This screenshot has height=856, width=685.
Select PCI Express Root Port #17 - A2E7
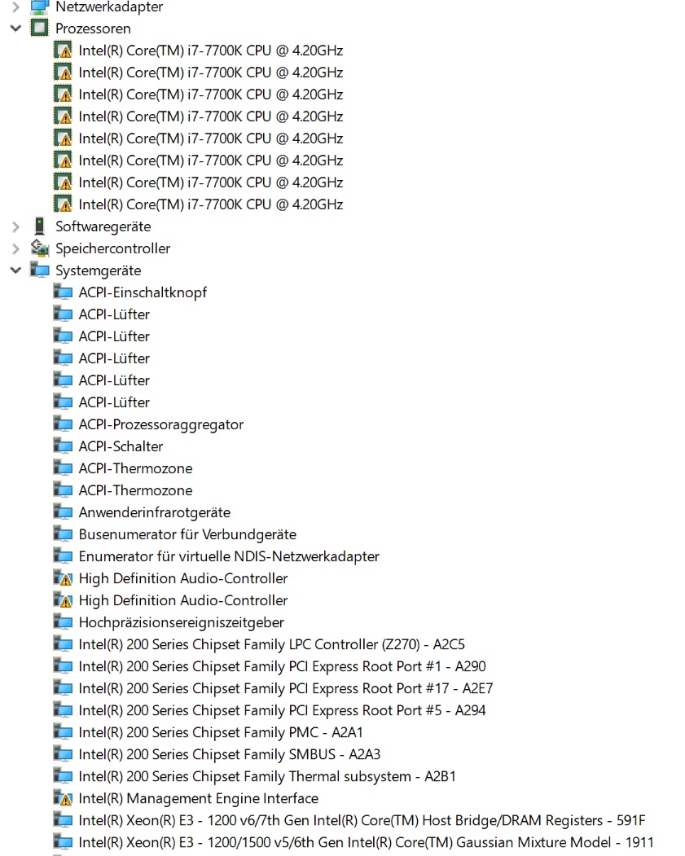285,688
